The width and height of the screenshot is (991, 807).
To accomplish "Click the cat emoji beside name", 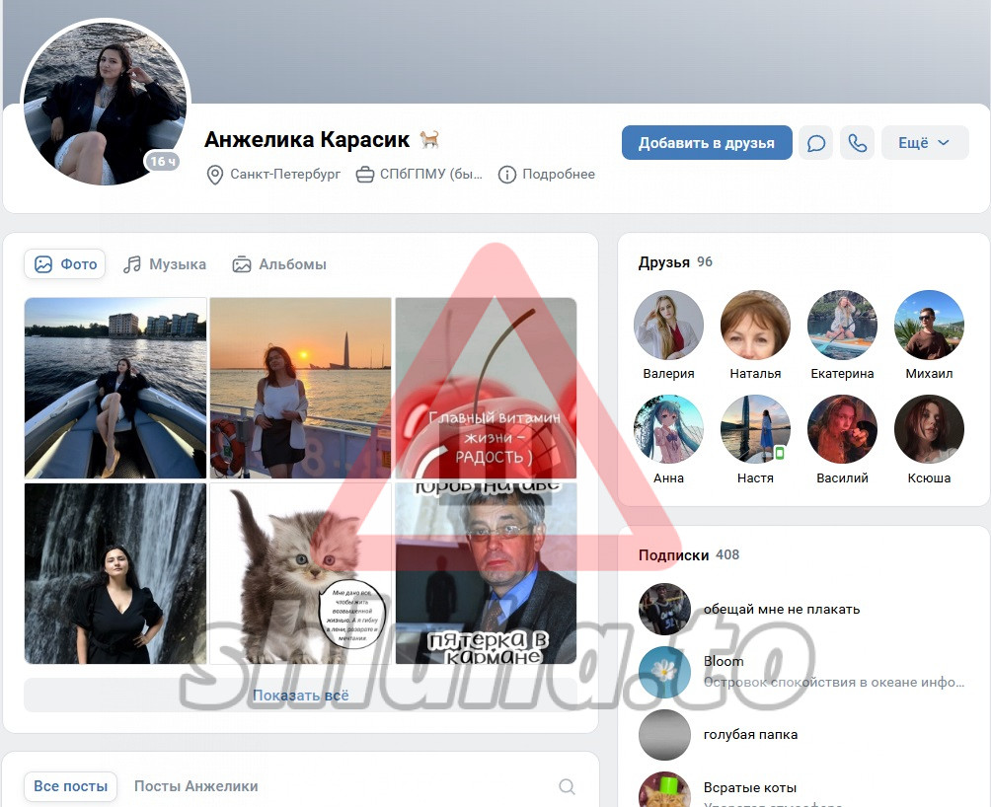I will [x=429, y=139].
